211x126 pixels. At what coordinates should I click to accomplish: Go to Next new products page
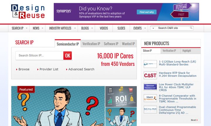[194, 120]
